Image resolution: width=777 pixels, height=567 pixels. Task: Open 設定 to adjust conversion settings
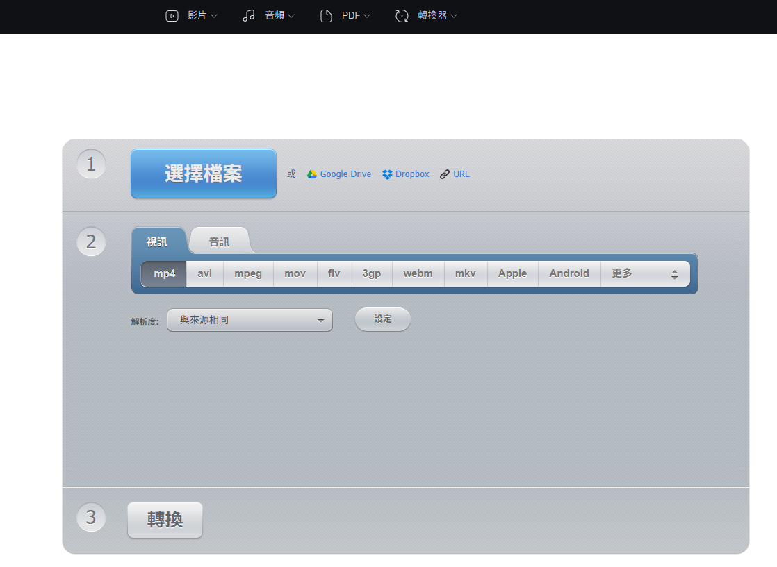pyautogui.click(x=382, y=319)
